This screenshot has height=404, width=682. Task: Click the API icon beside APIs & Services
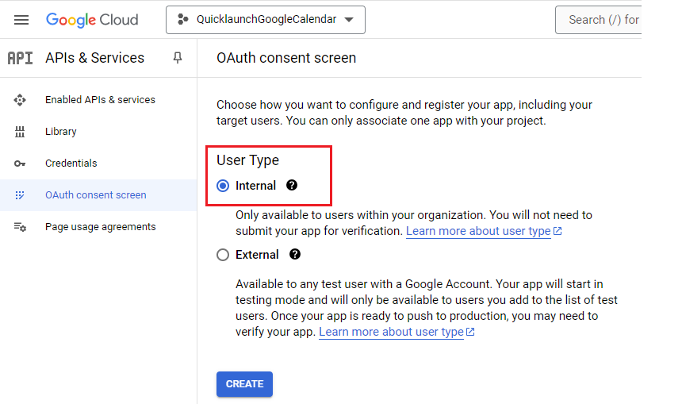point(20,58)
